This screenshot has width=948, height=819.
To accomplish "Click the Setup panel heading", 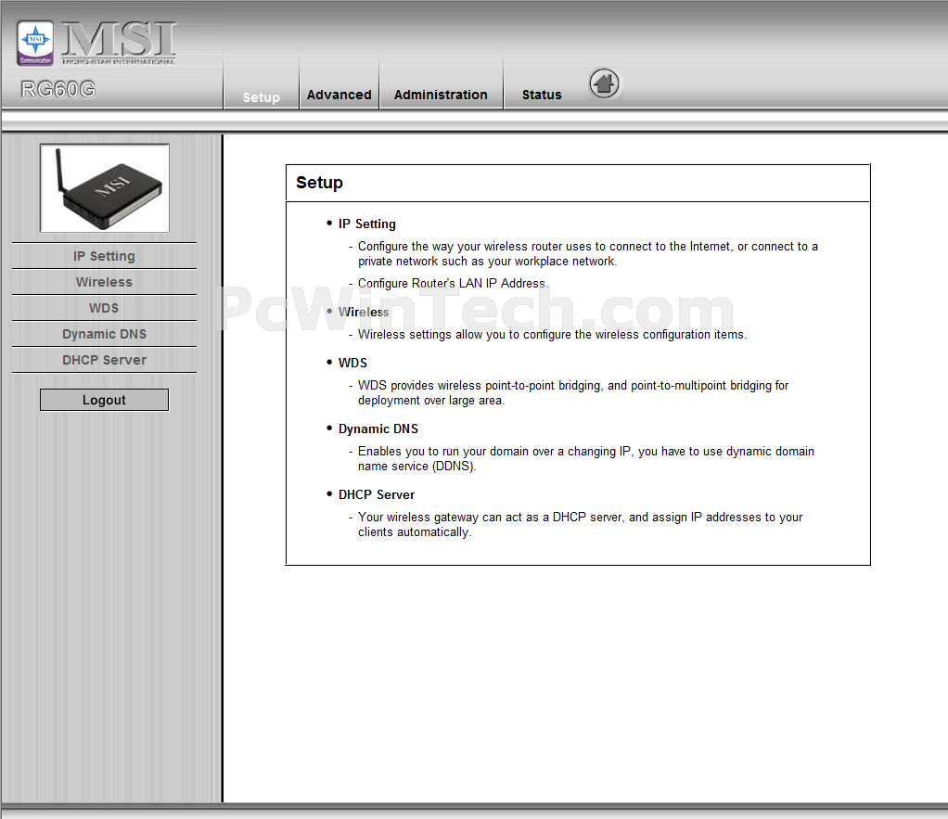I will 319,183.
